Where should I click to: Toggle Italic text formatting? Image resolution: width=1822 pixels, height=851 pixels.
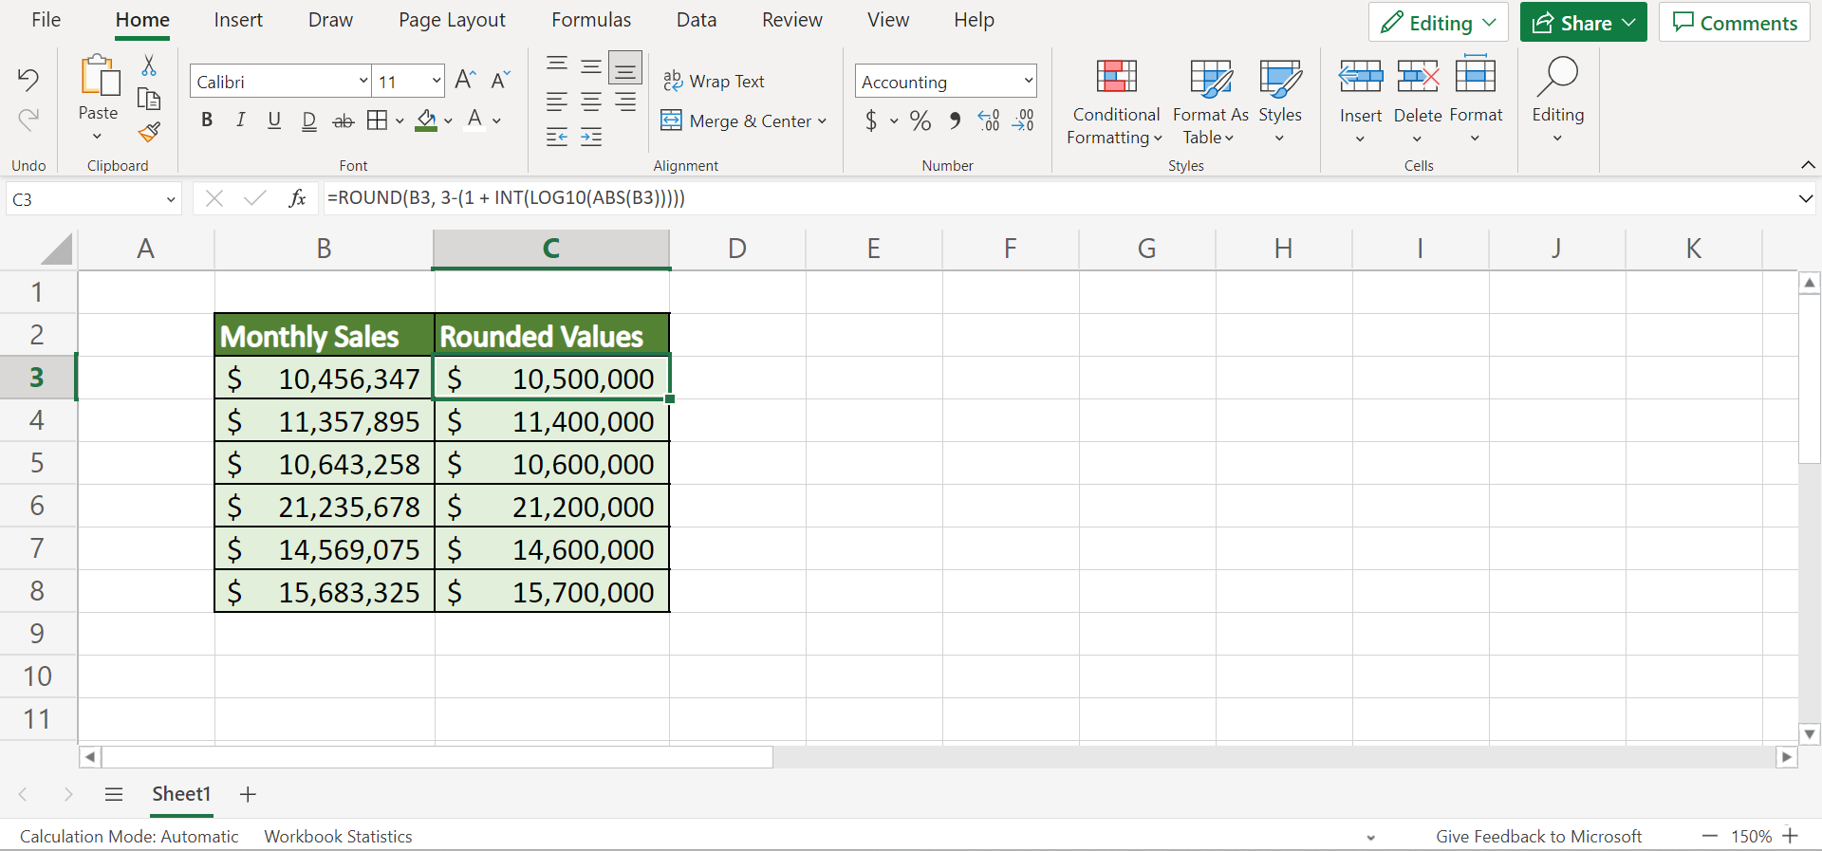coord(241,120)
